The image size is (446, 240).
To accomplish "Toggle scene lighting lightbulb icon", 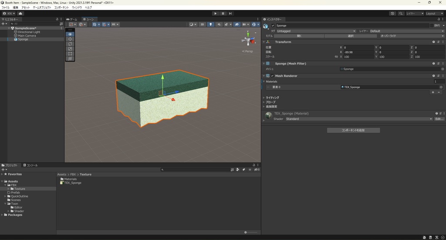I will pos(211,24).
